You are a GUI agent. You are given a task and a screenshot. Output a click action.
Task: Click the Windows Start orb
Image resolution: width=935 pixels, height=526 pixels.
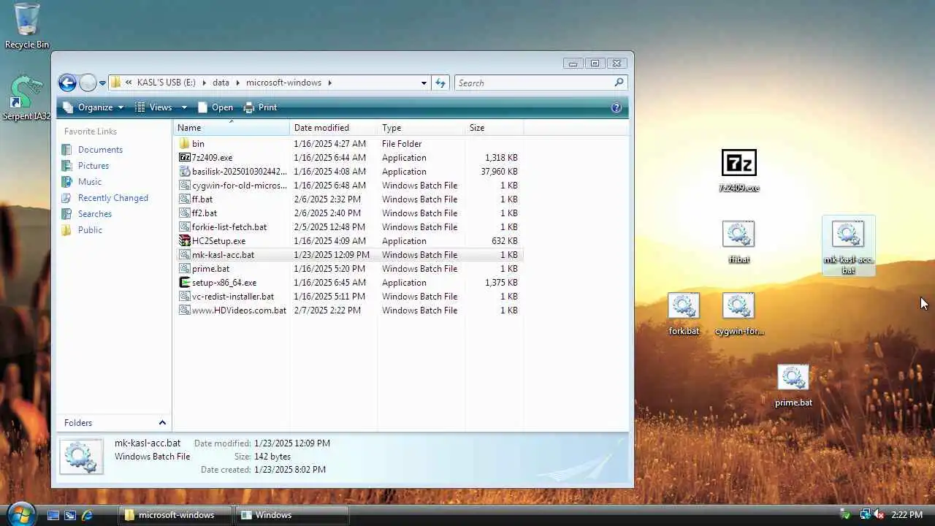point(20,514)
